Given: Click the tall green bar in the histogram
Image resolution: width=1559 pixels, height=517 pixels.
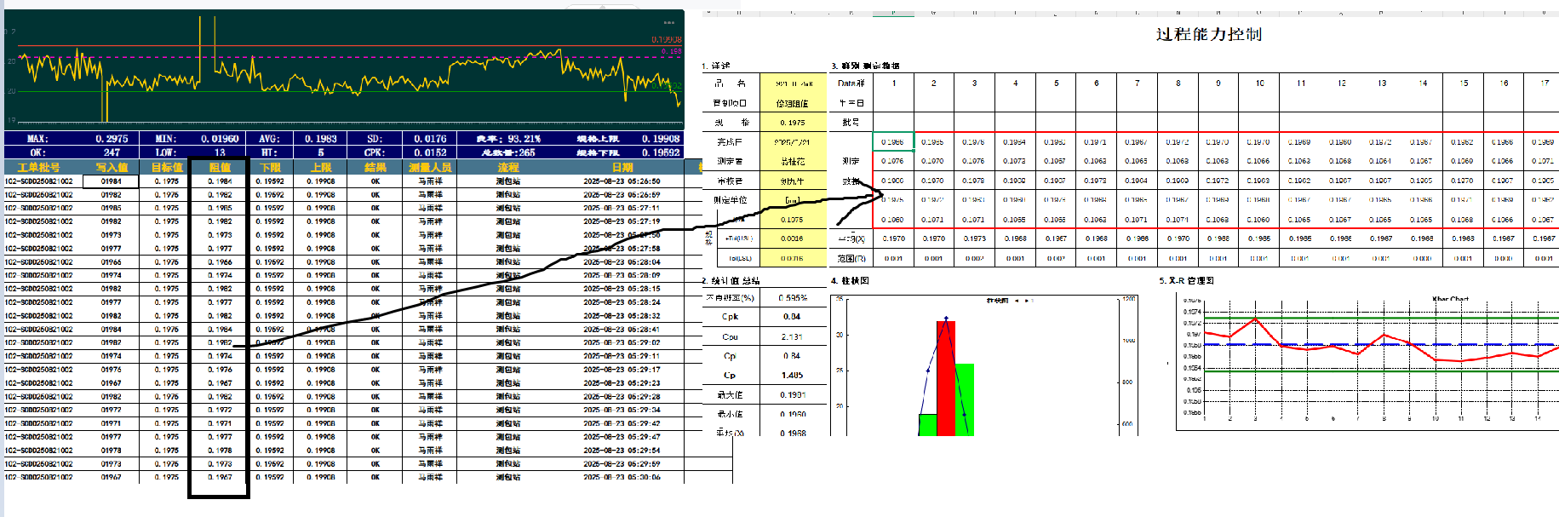Looking at the screenshot, I should [964, 399].
